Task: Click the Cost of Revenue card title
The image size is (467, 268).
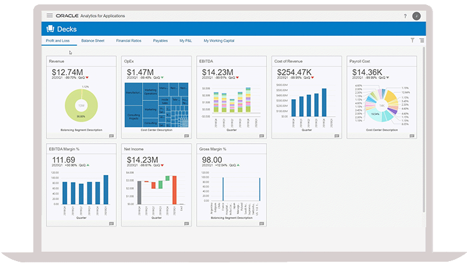Action: tap(288, 62)
